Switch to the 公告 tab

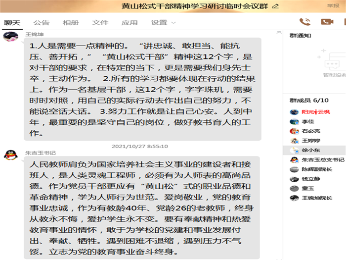point(42,23)
